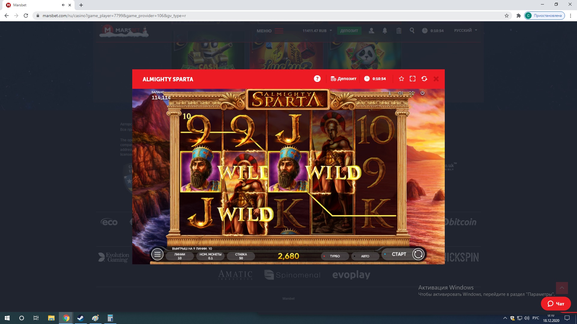Open Task View on the taskbar

pos(36,318)
